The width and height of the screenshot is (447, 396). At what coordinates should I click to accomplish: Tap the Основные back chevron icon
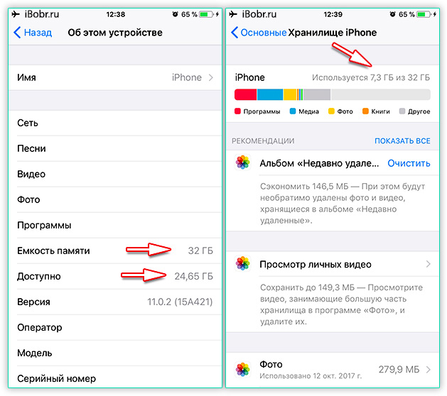click(x=235, y=33)
